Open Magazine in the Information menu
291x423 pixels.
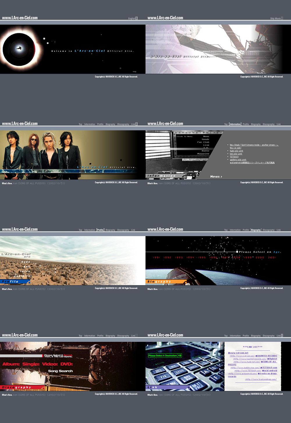click(203, 154)
